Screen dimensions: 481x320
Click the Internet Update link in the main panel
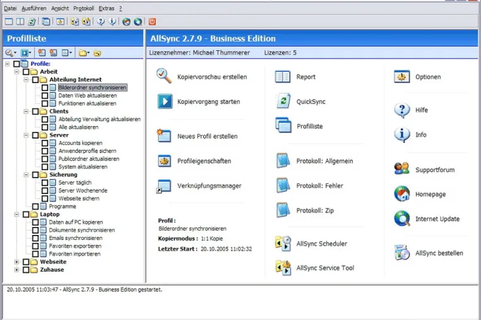[x=437, y=219]
